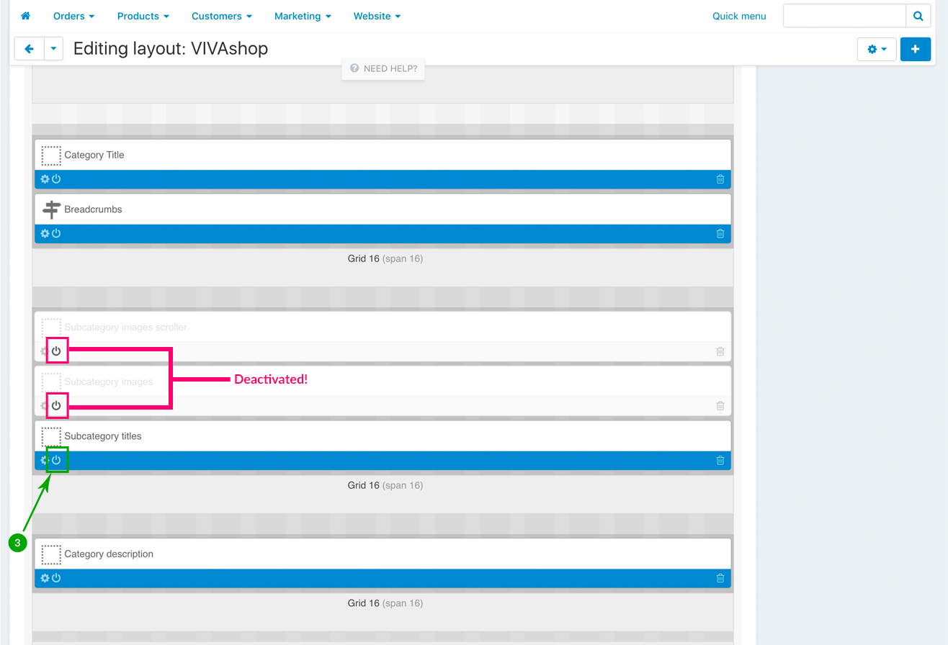The height and width of the screenshot is (645, 948).
Task: Open Breadcrumbs block settings gear
Action: 45,234
